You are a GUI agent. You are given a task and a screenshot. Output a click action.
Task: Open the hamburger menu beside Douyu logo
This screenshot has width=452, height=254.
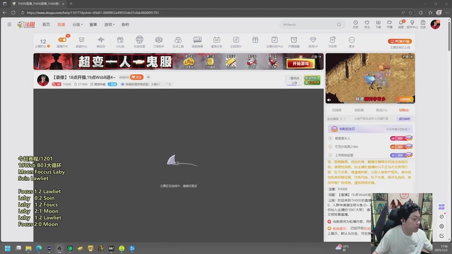coord(9,24)
